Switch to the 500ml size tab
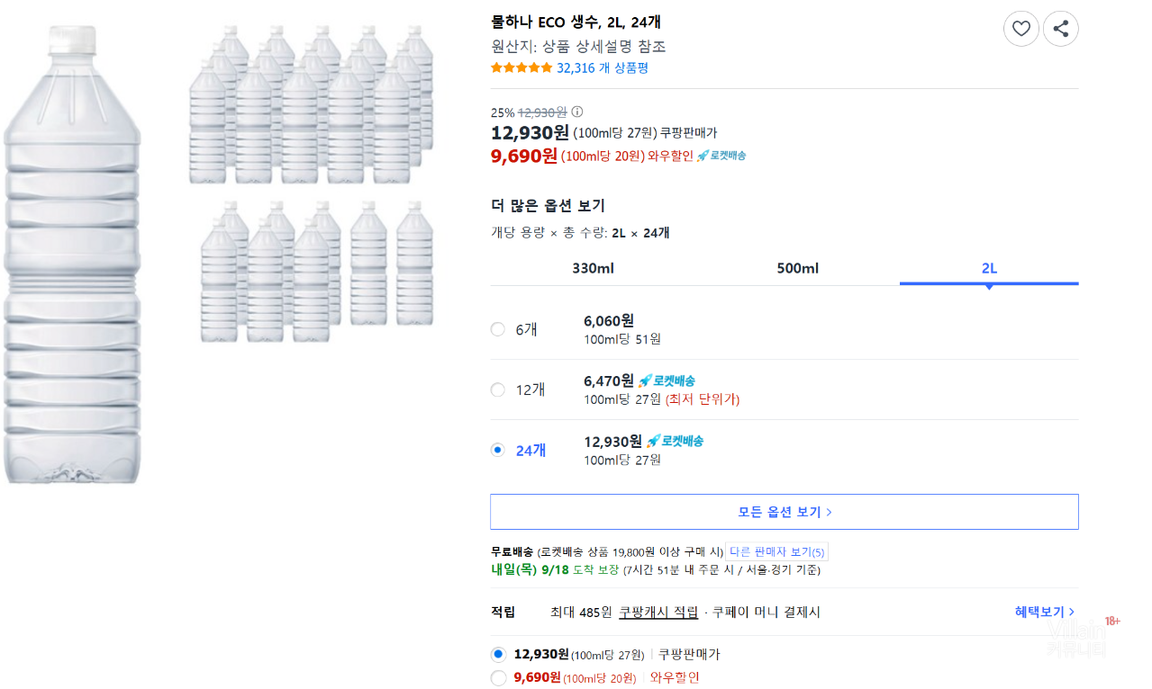1152x689 pixels. (797, 268)
